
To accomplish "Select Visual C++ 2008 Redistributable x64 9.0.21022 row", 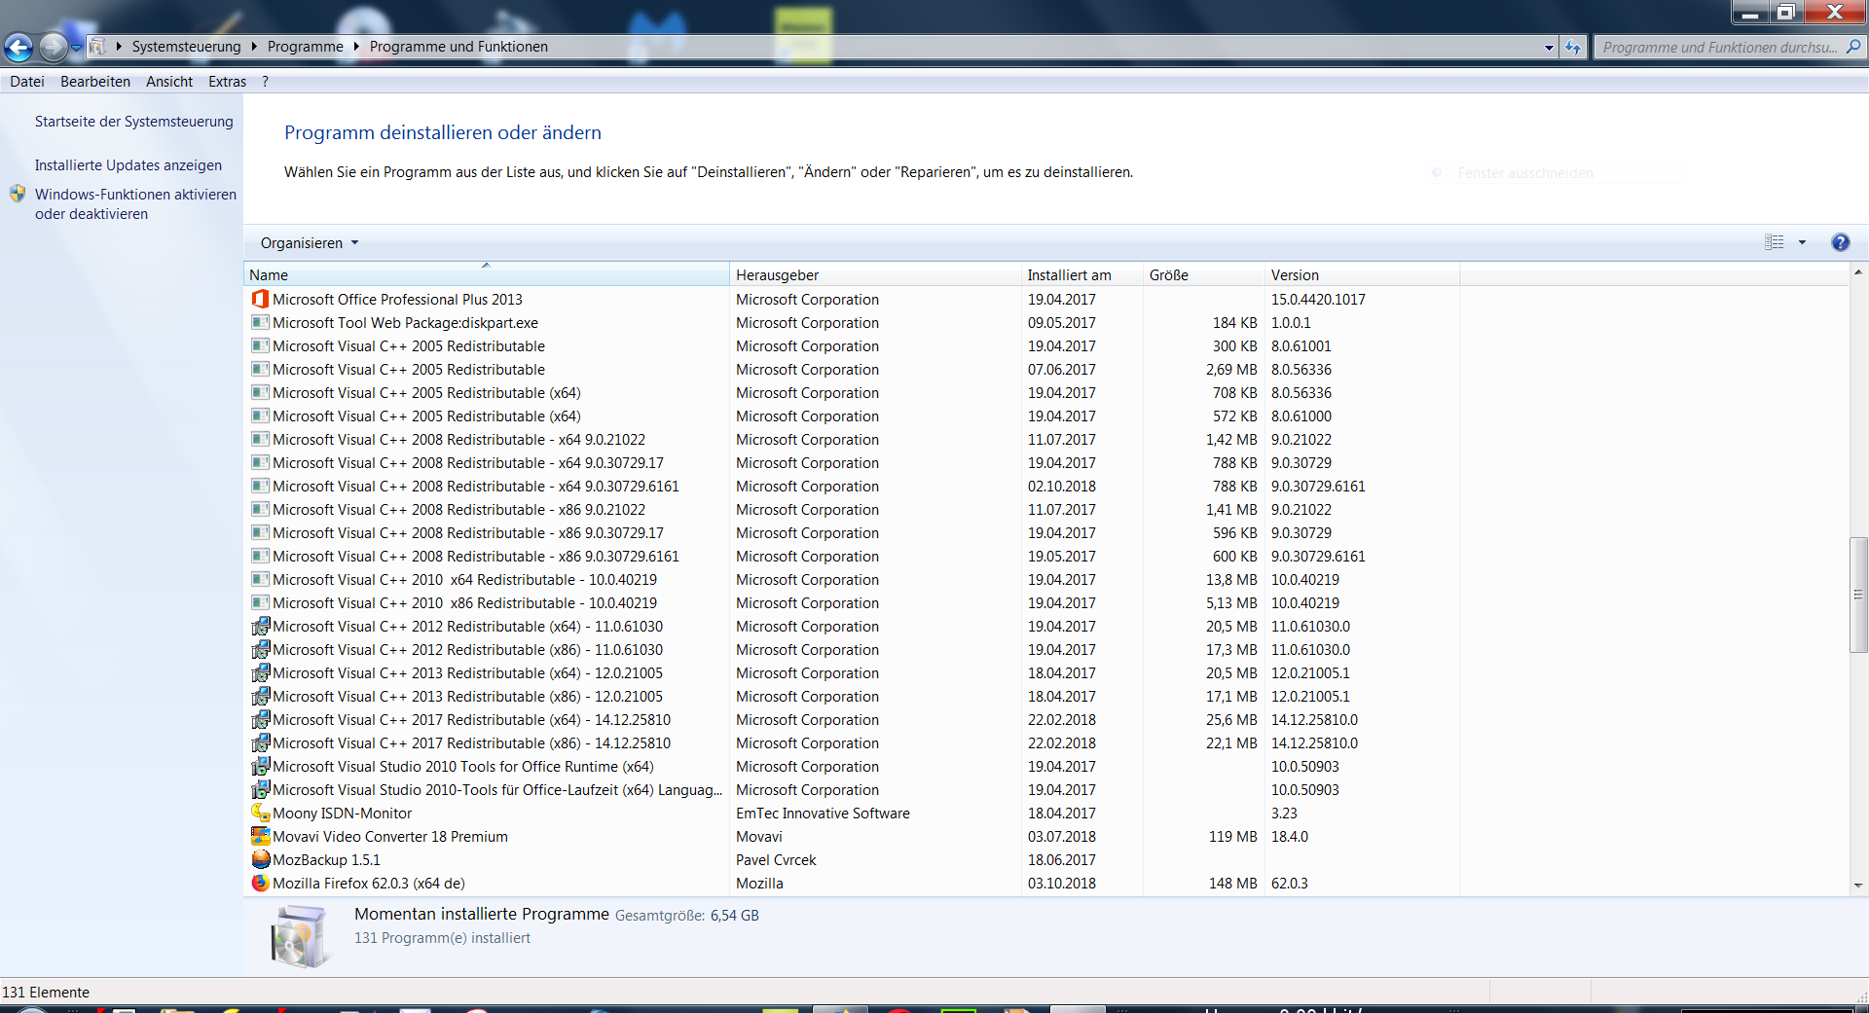I will click(x=852, y=439).
